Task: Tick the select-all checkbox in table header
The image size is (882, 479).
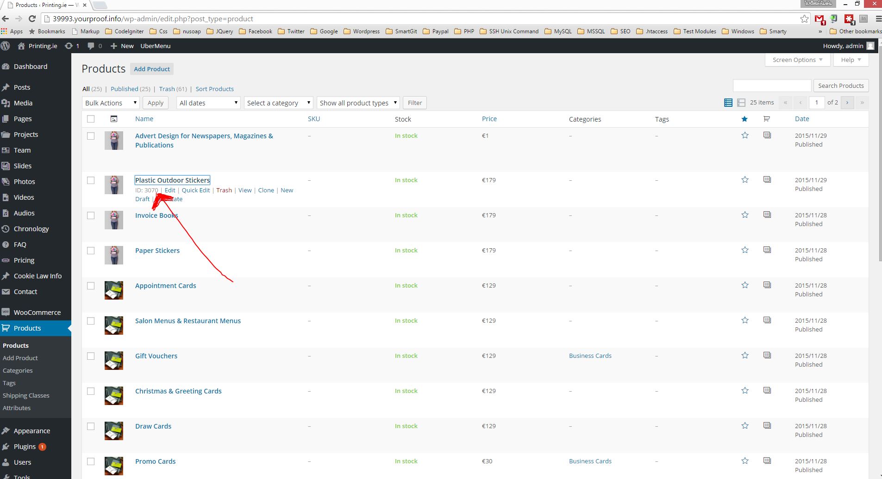Action: coord(91,119)
